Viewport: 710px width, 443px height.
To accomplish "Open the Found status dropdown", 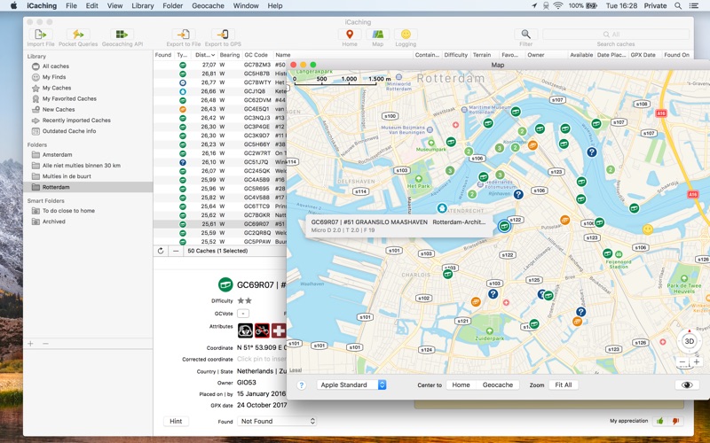I will pos(277,422).
